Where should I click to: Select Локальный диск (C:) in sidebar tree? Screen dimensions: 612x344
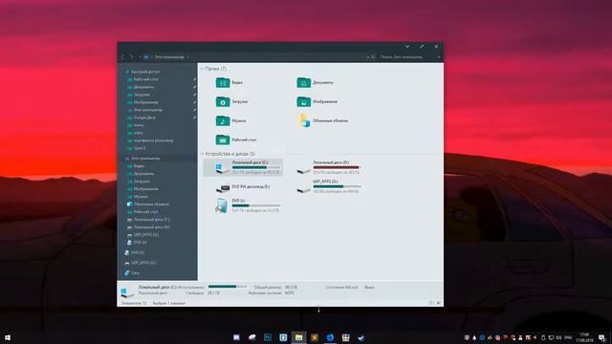(x=148, y=220)
